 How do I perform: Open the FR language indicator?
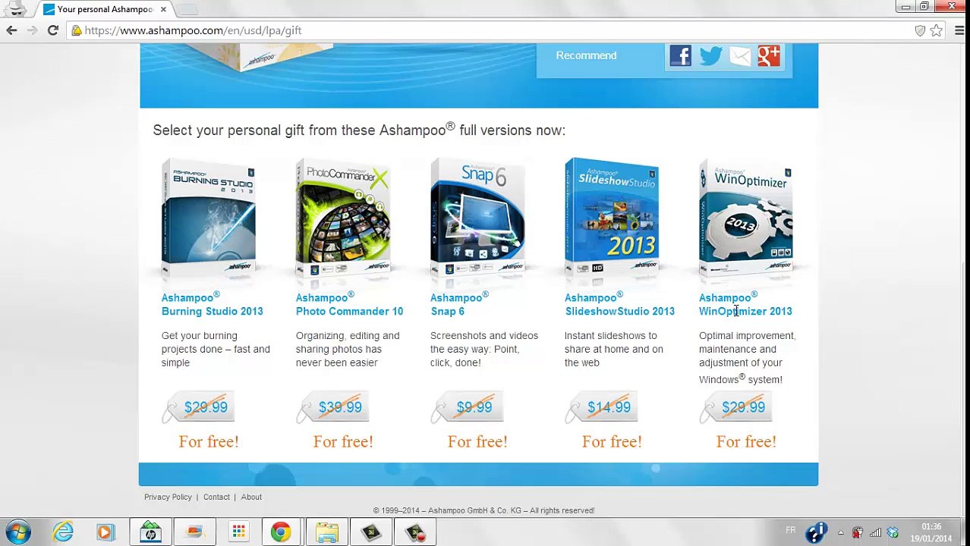pyautogui.click(x=790, y=530)
